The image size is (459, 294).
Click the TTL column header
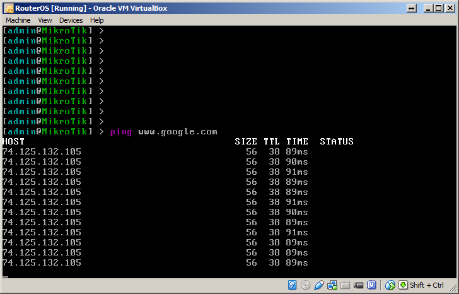tap(271, 141)
